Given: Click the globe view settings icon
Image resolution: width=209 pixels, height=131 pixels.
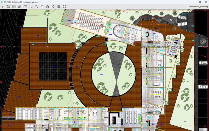Looking at the screenshot, I should [x=31, y=6].
